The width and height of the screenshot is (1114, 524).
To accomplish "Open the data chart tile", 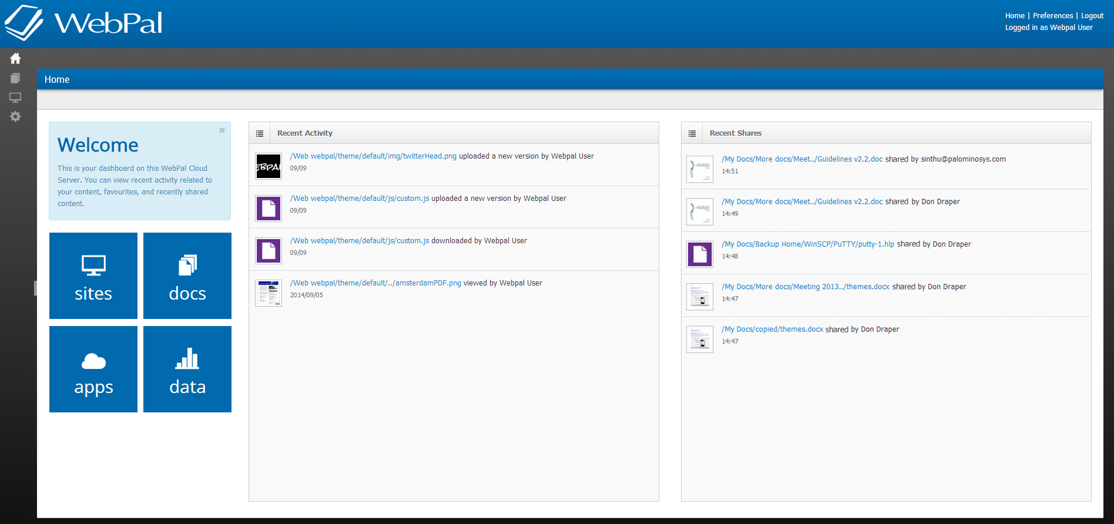I will 187,369.
